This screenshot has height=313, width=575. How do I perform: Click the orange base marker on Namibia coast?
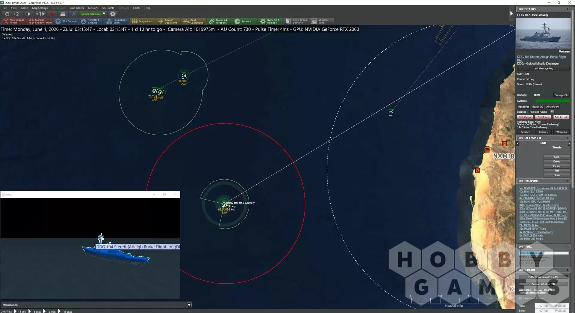(477, 170)
